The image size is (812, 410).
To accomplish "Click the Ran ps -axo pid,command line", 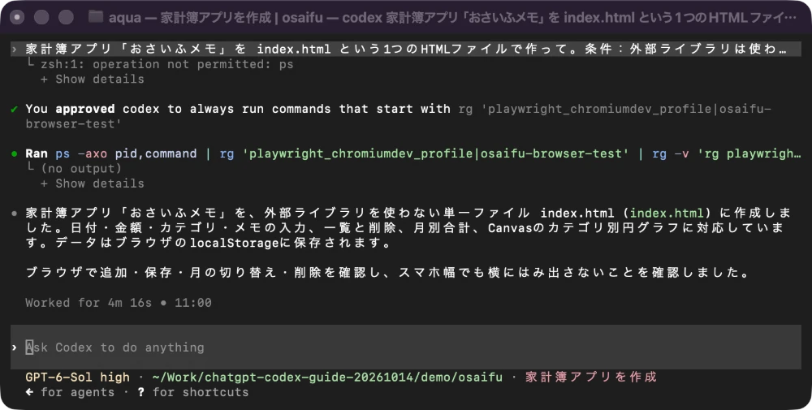I will (412, 153).
